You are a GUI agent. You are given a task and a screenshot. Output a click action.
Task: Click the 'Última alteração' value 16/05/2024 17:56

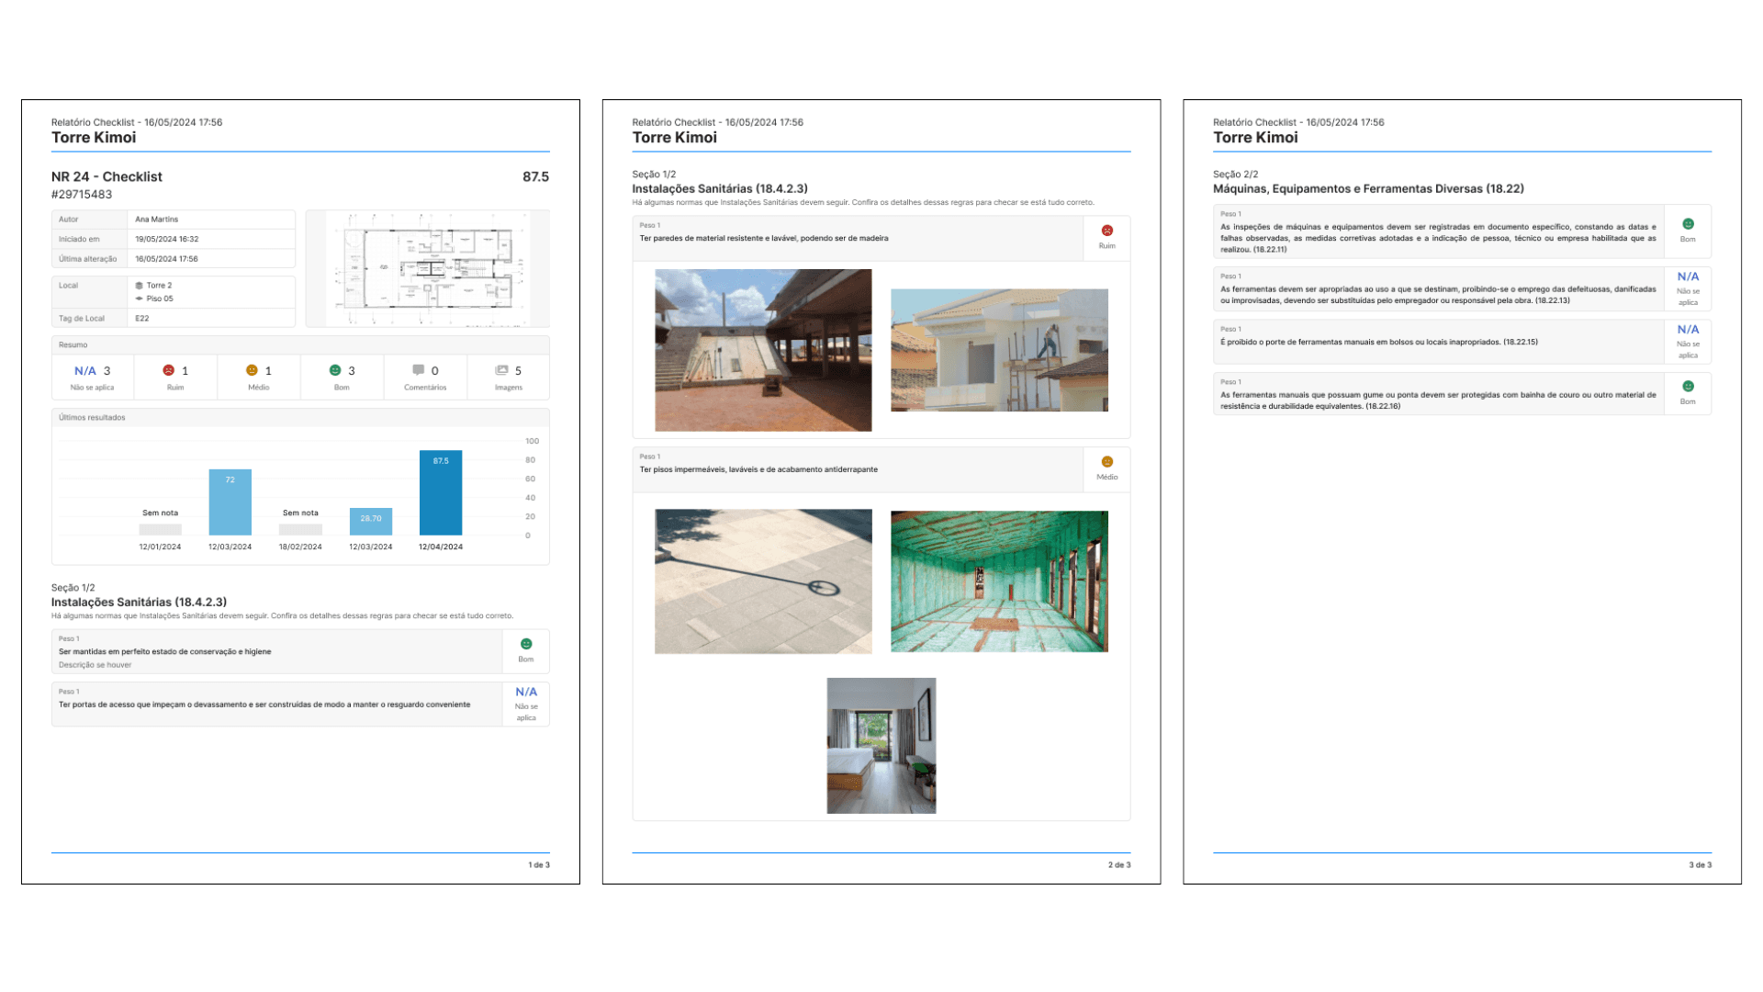coord(167,259)
